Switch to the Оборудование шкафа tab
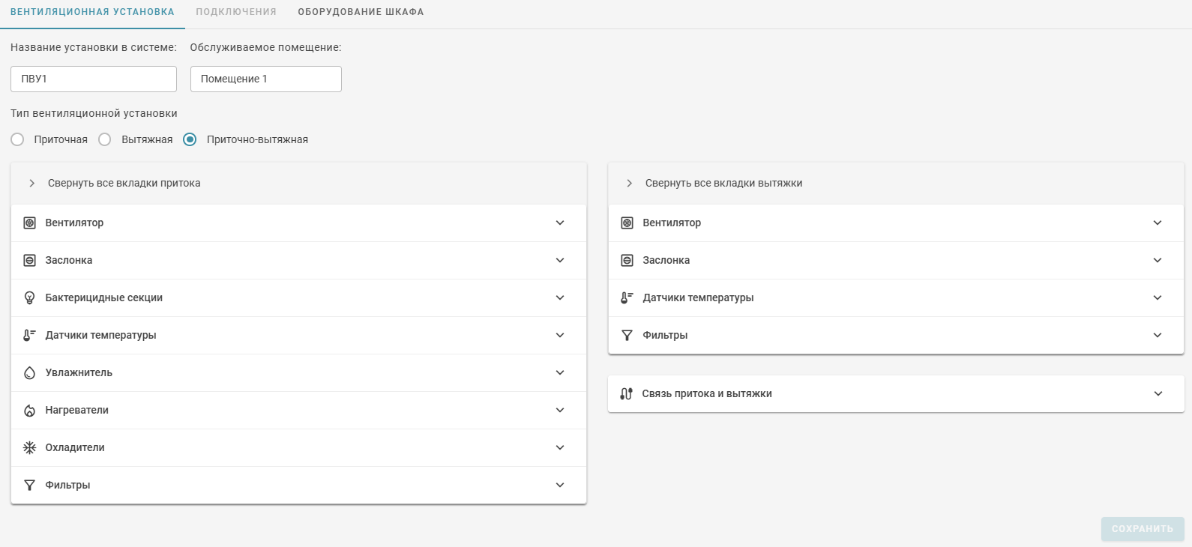 pyautogui.click(x=361, y=12)
